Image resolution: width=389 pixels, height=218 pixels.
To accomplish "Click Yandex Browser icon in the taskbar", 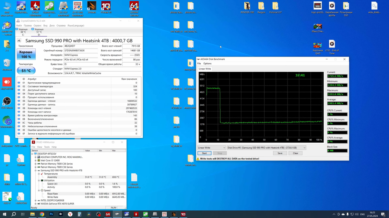I will tap(70, 214).
